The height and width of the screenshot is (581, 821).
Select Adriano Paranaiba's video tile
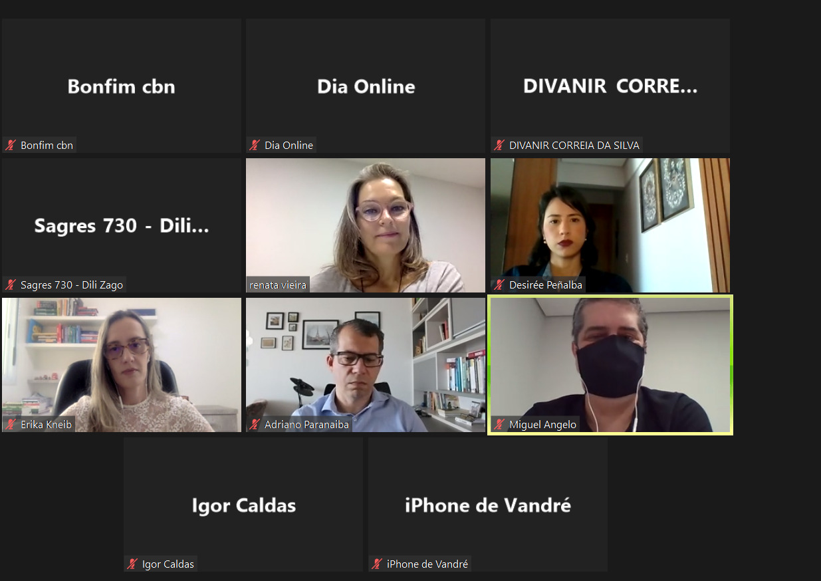[366, 365]
